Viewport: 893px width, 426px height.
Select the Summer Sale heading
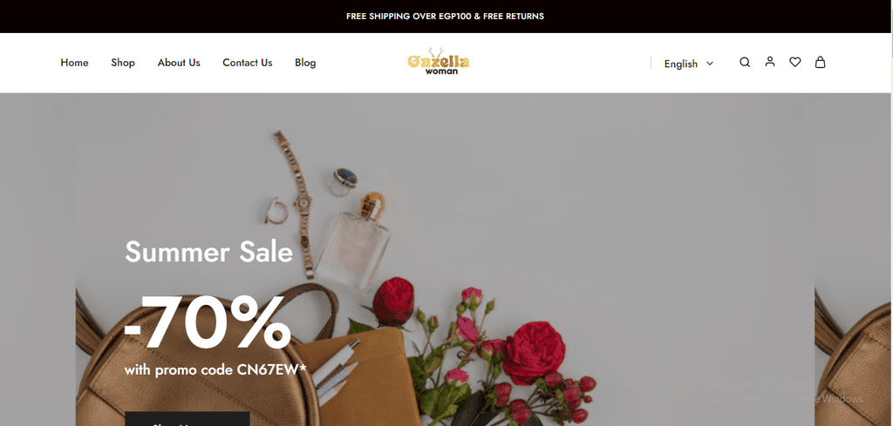[208, 252]
